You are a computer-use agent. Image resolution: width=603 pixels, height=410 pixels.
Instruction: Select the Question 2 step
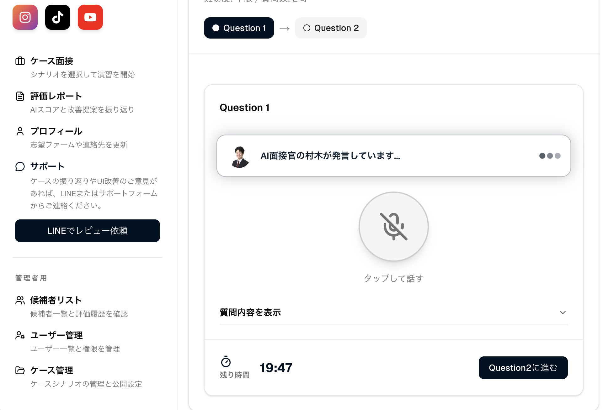click(331, 28)
